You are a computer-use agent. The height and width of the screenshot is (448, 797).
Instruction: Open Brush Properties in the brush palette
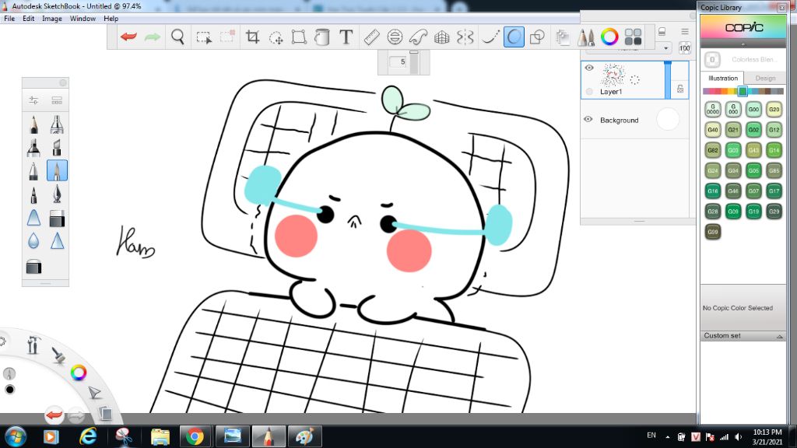33,100
